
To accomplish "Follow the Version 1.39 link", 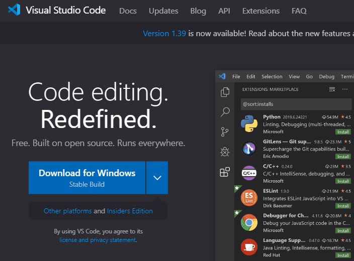I will [x=164, y=33].
